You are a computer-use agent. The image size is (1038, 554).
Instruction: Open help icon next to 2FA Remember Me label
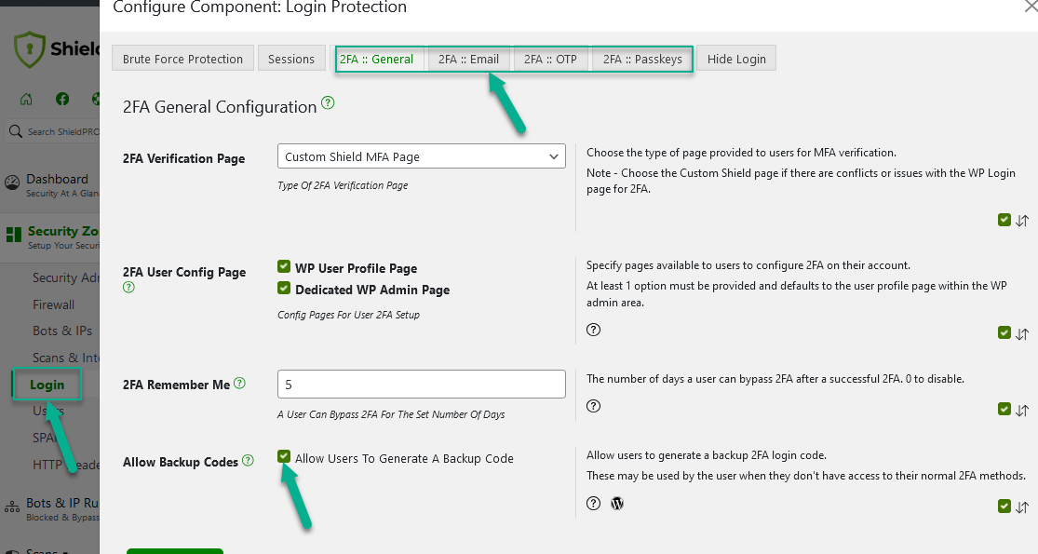tap(240, 383)
